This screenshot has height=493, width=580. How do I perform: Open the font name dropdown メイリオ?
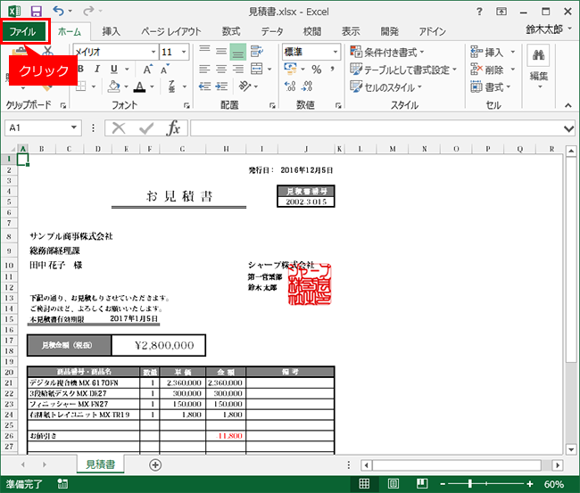tap(153, 52)
